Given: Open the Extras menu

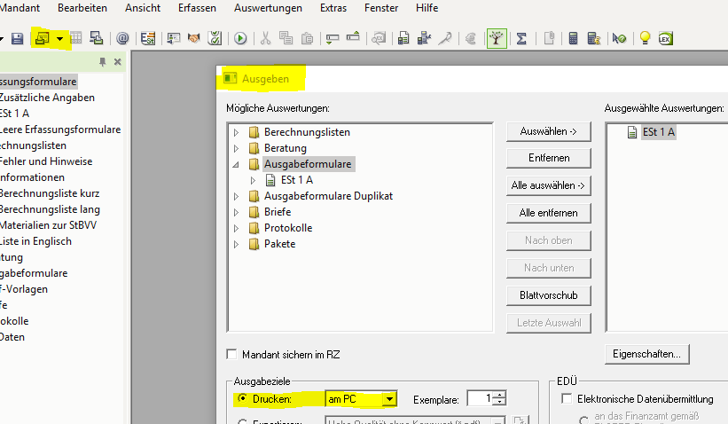Looking at the screenshot, I should click(333, 7).
